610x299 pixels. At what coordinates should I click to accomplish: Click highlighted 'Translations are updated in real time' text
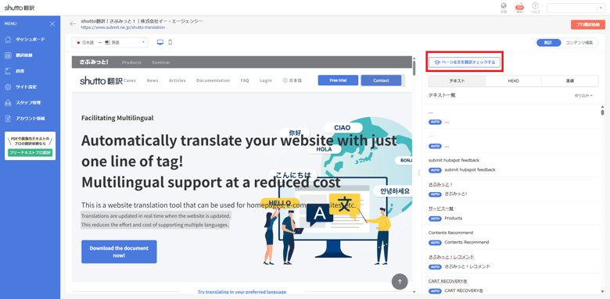(x=156, y=215)
